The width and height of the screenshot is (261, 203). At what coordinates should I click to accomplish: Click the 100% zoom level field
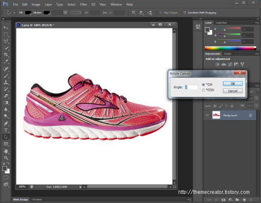click(x=22, y=187)
